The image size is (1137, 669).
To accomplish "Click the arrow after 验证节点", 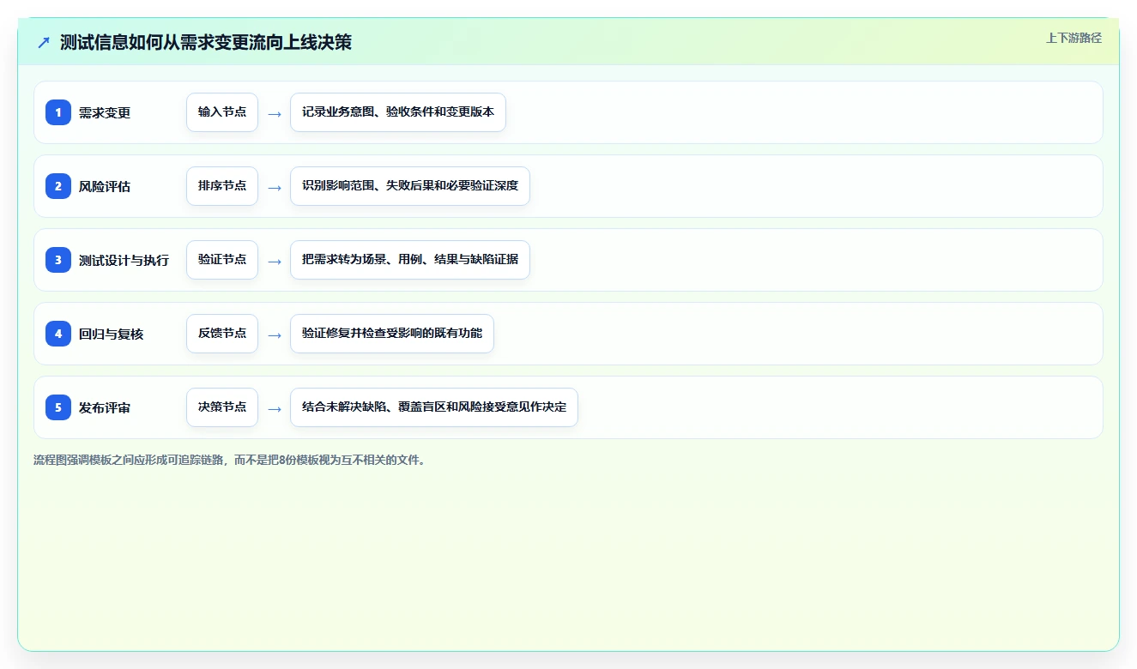I will (x=275, y=261).
